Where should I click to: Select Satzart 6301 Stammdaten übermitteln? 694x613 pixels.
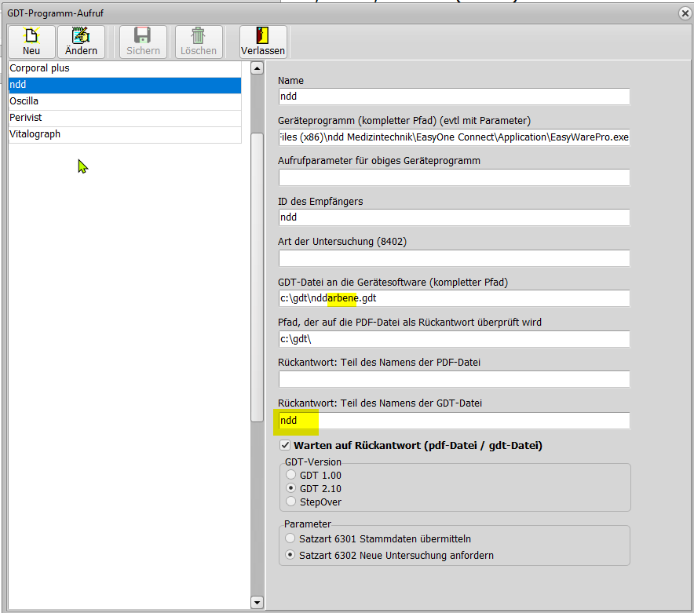pyautogui.click(x=291, y=538)
